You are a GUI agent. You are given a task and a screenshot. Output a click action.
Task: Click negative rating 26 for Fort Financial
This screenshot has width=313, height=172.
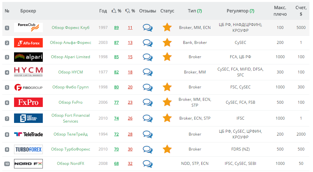tap(130, 118)
